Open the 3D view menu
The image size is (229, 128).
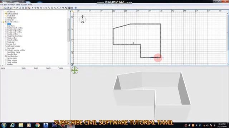pos(24,5)
